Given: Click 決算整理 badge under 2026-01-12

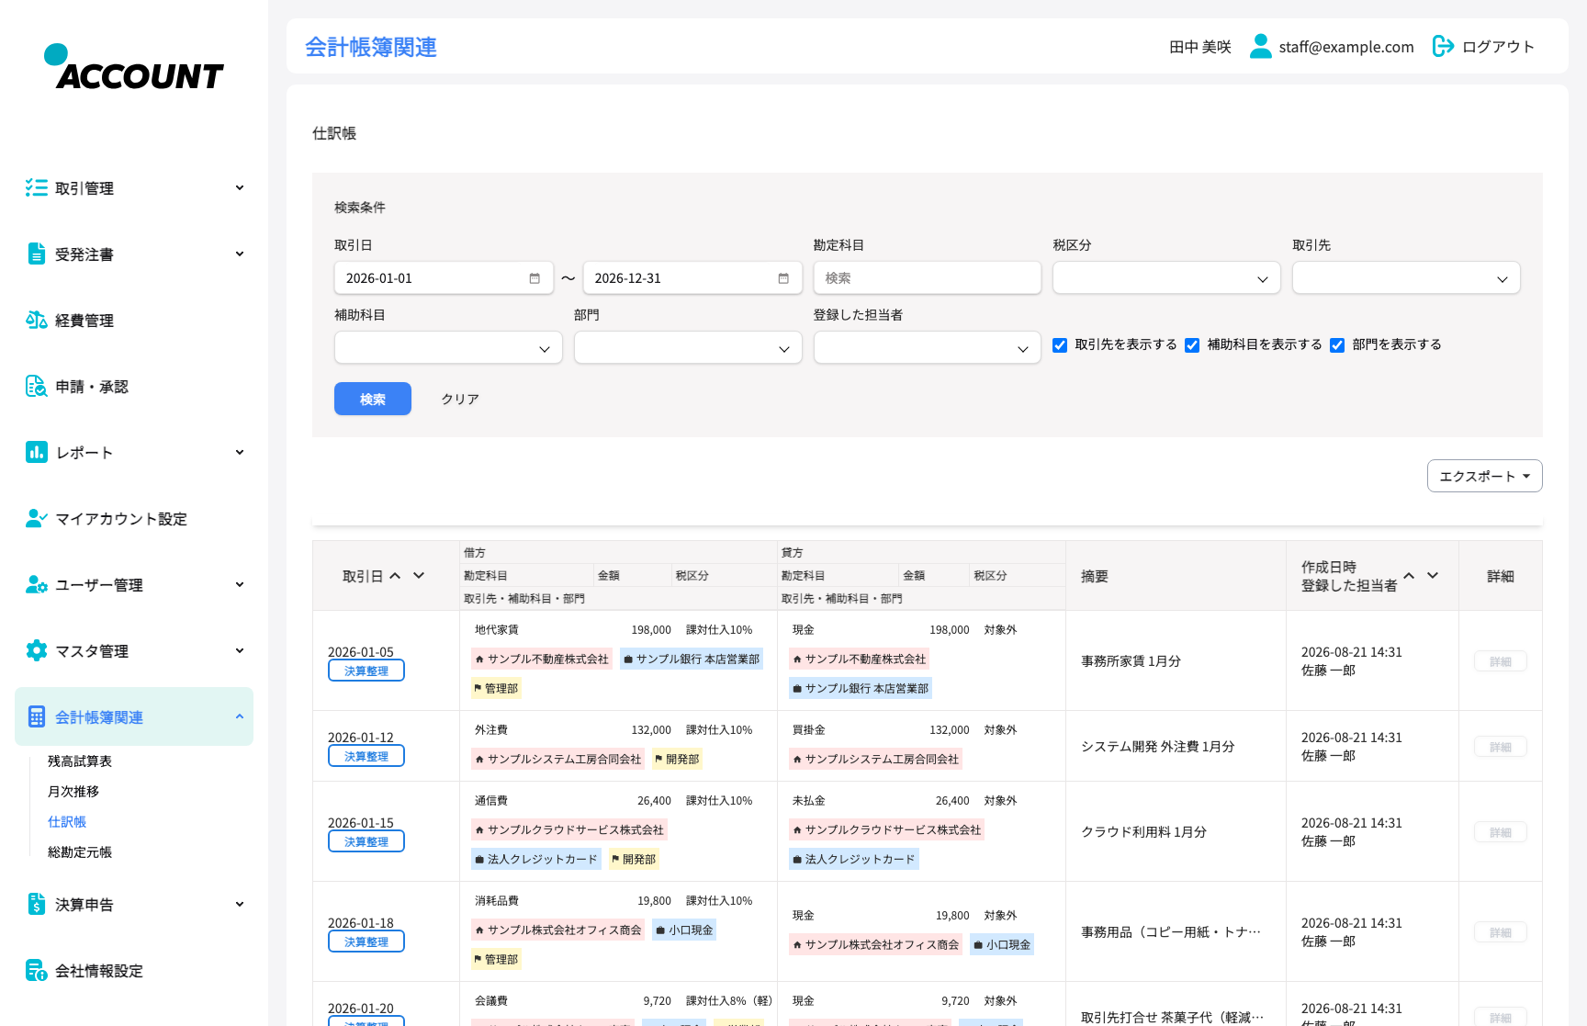Looking at the screenshot, I should [366, 756].
